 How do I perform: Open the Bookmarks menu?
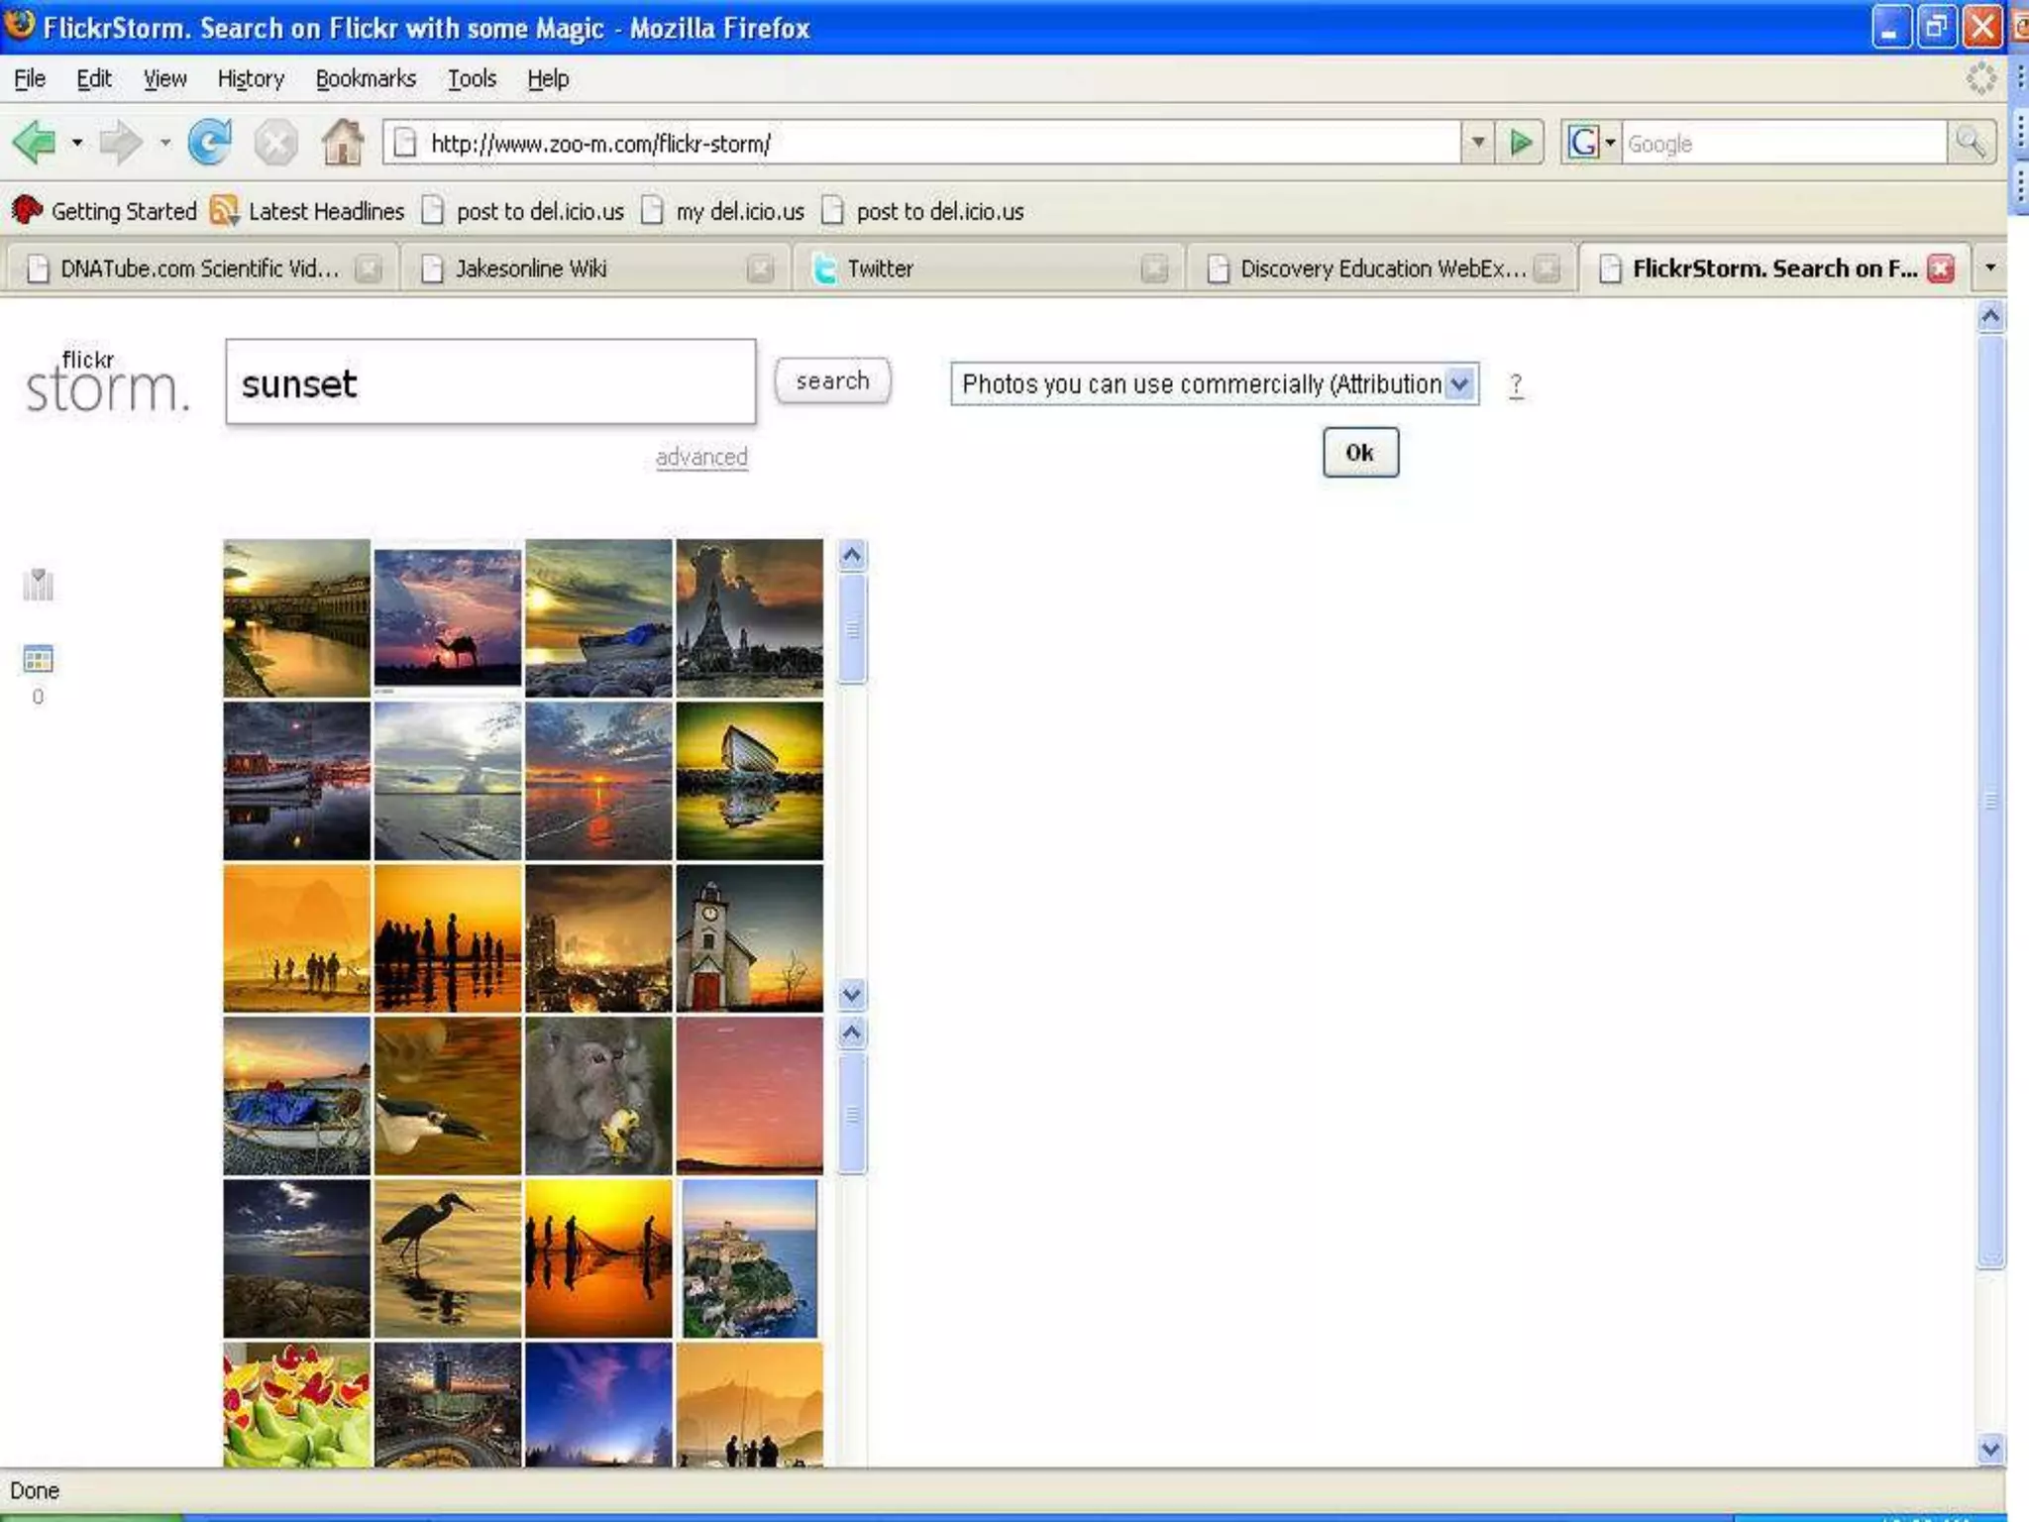[366, 79]
